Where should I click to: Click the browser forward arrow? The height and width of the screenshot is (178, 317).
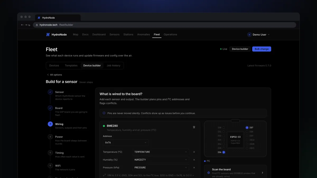(26, 25)
